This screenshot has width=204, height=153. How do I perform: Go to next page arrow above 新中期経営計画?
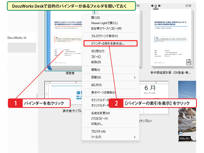click(x=160, y=6)
